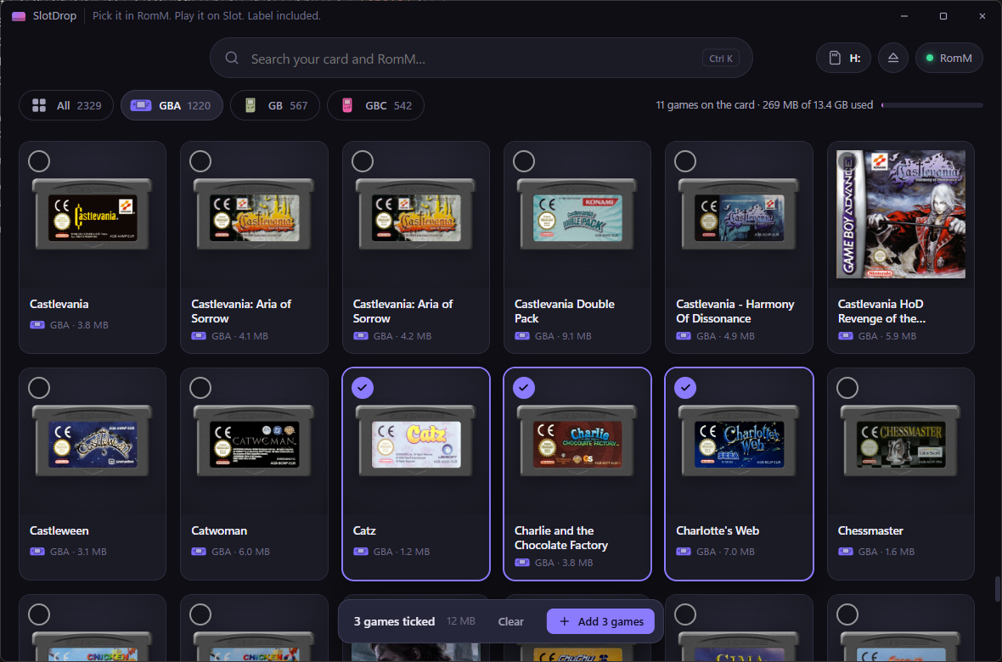Tick the Castleween selection circle
Viewport: 1002px width, 662px height.
[39, 387]
